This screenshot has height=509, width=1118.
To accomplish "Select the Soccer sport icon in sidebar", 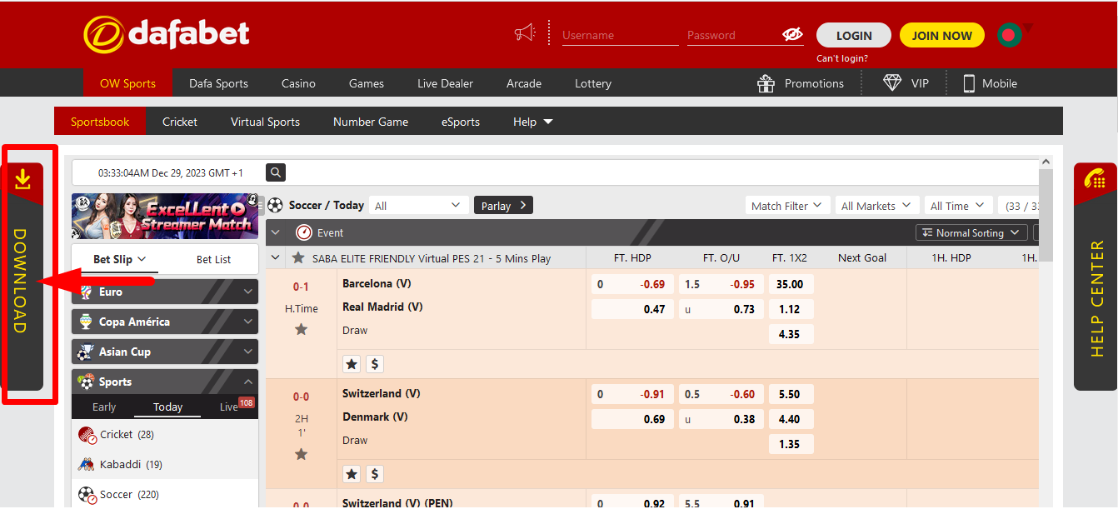I will (87, 495).
